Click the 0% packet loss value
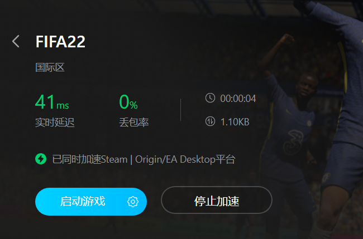 [128, 102]
